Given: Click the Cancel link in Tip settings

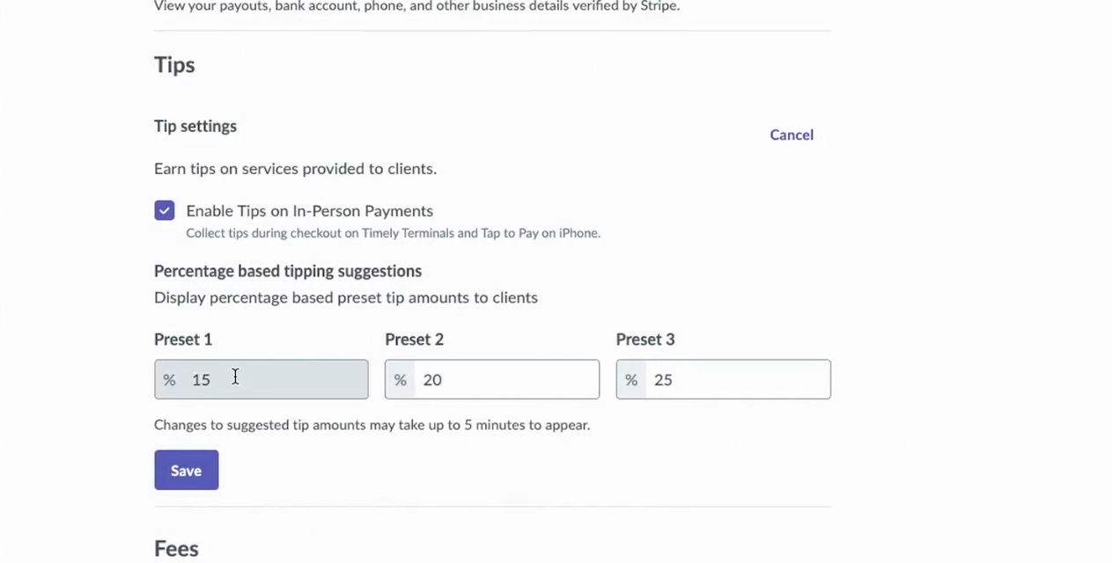Looking at the screenshot, I should click(791, 135).
